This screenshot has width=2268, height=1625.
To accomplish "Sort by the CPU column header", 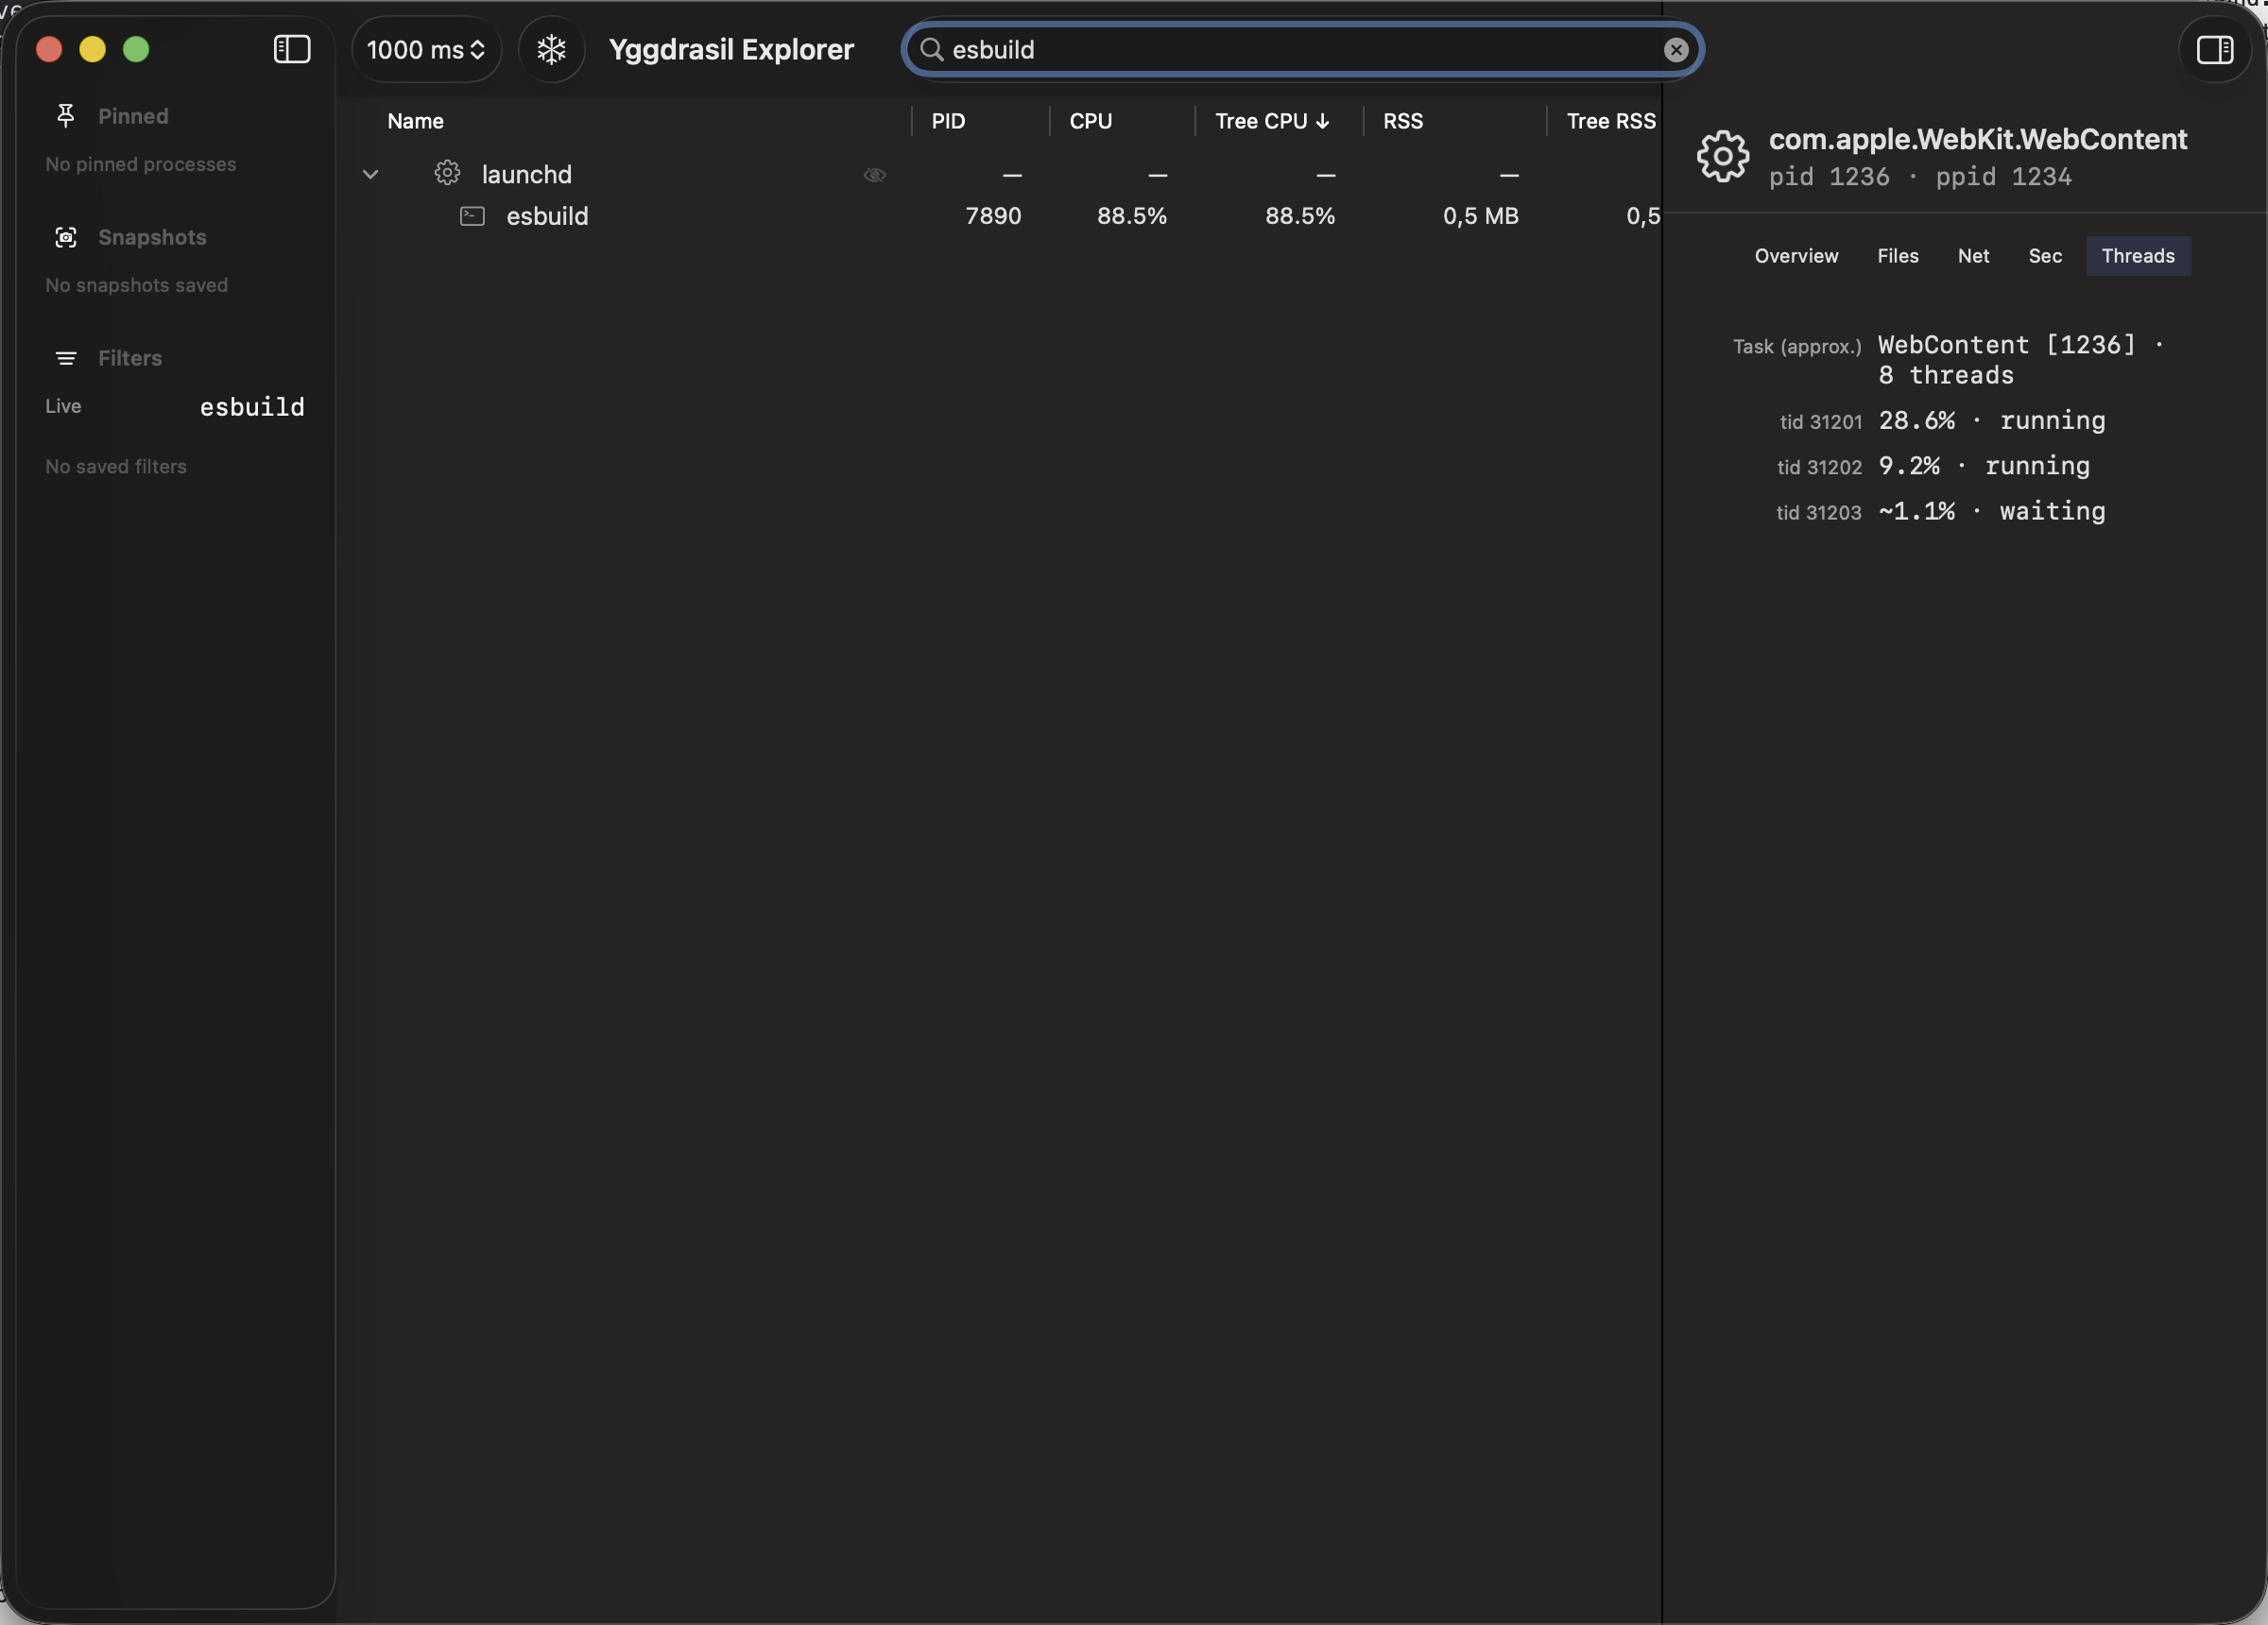I will 1090,121.
